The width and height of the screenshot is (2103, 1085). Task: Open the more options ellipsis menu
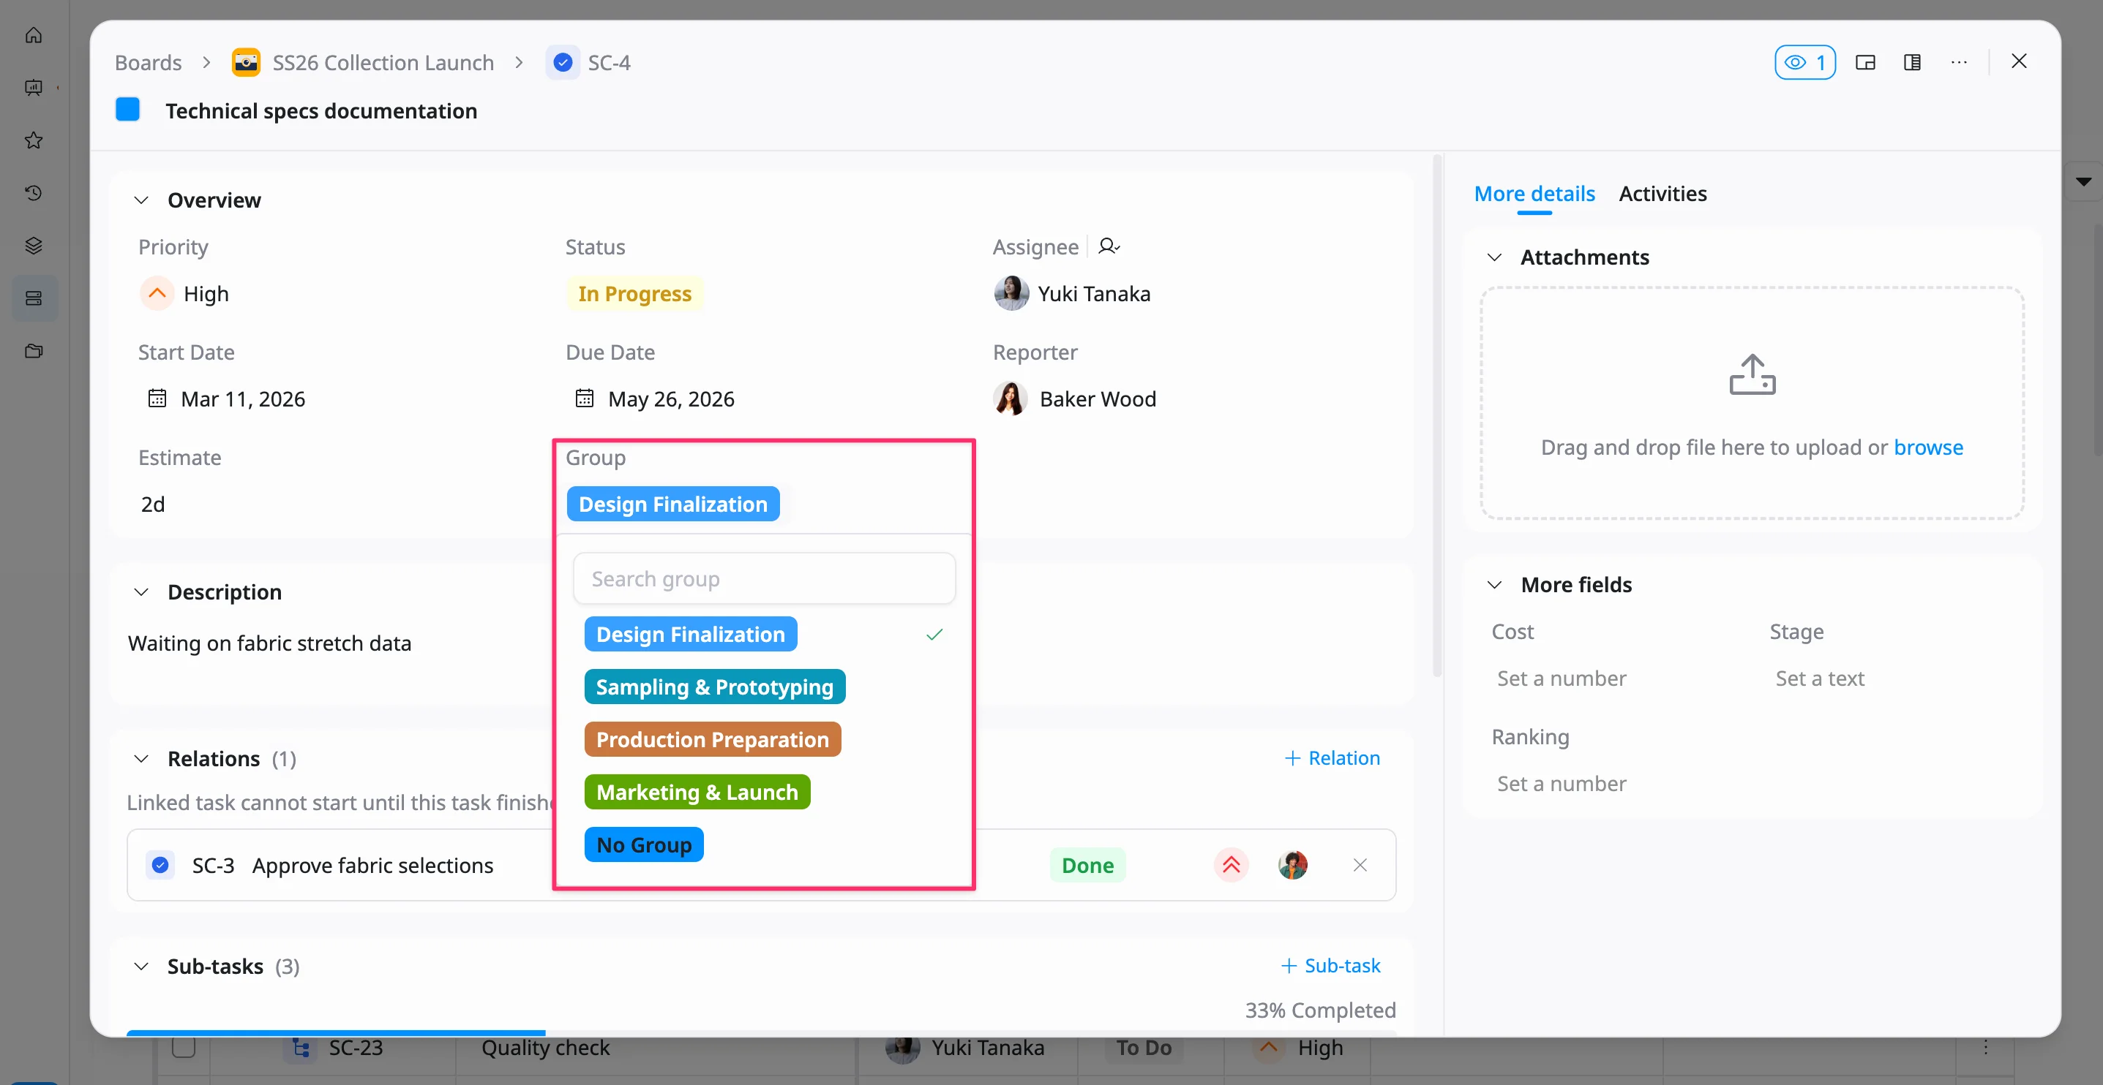[1959, 63]
